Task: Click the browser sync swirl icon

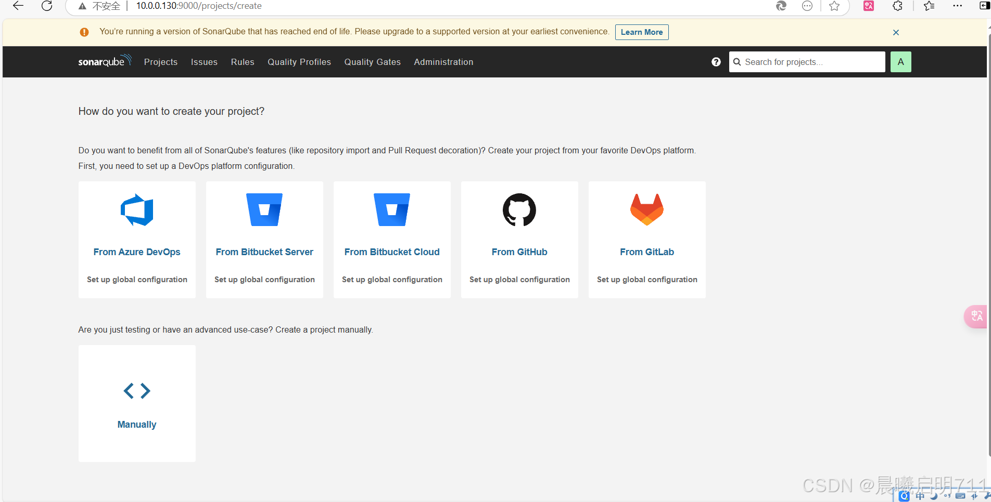Action: tap(781, 6)
